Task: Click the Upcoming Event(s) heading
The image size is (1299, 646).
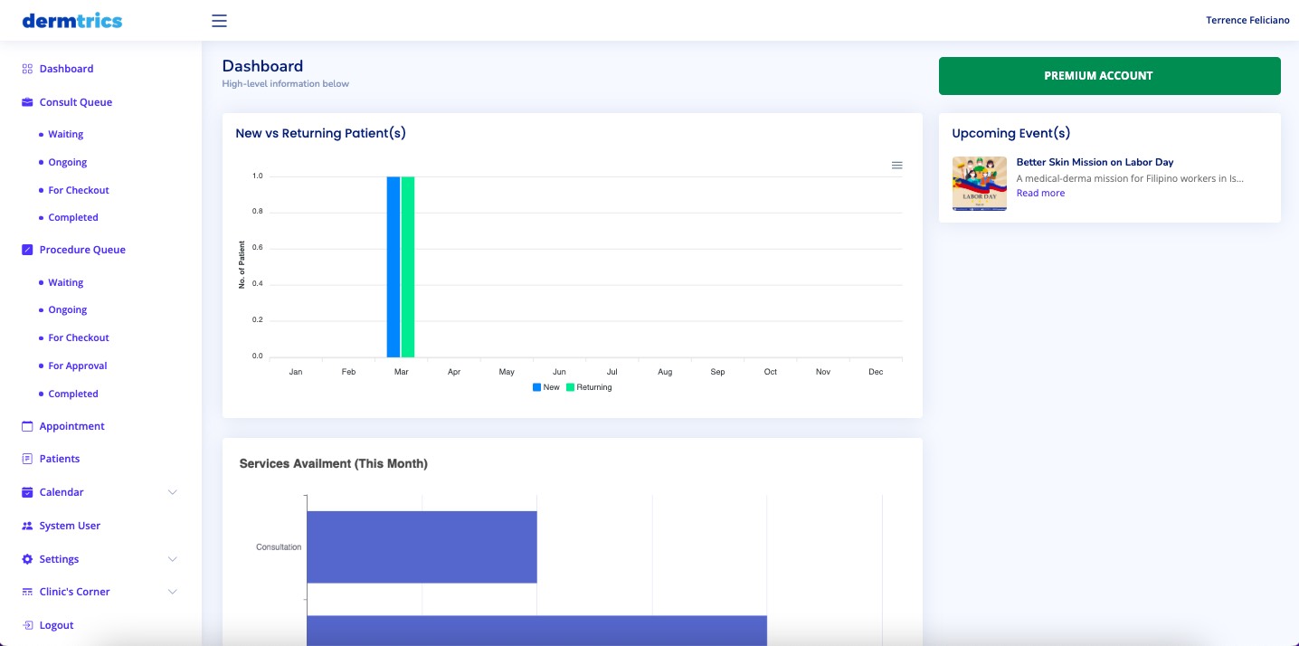Action: pyautogui.click(x=1010, y=133)
